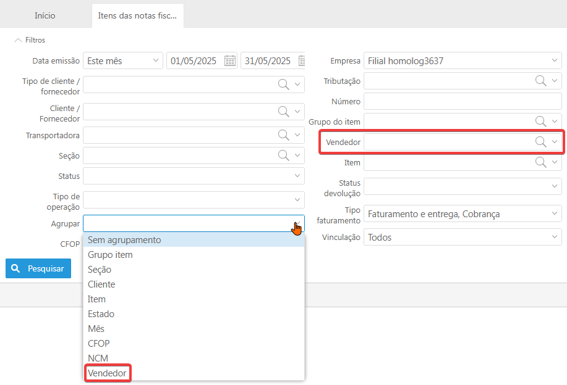
Task: Open the Este mês period dropdown
Action: 122,60
